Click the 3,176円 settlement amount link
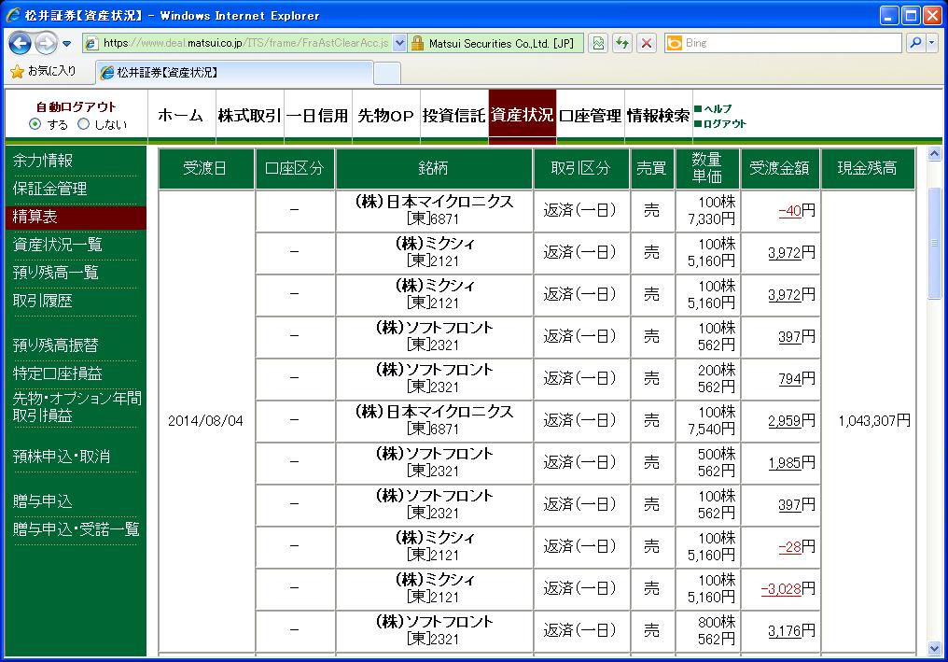 [x=785, y=631]
